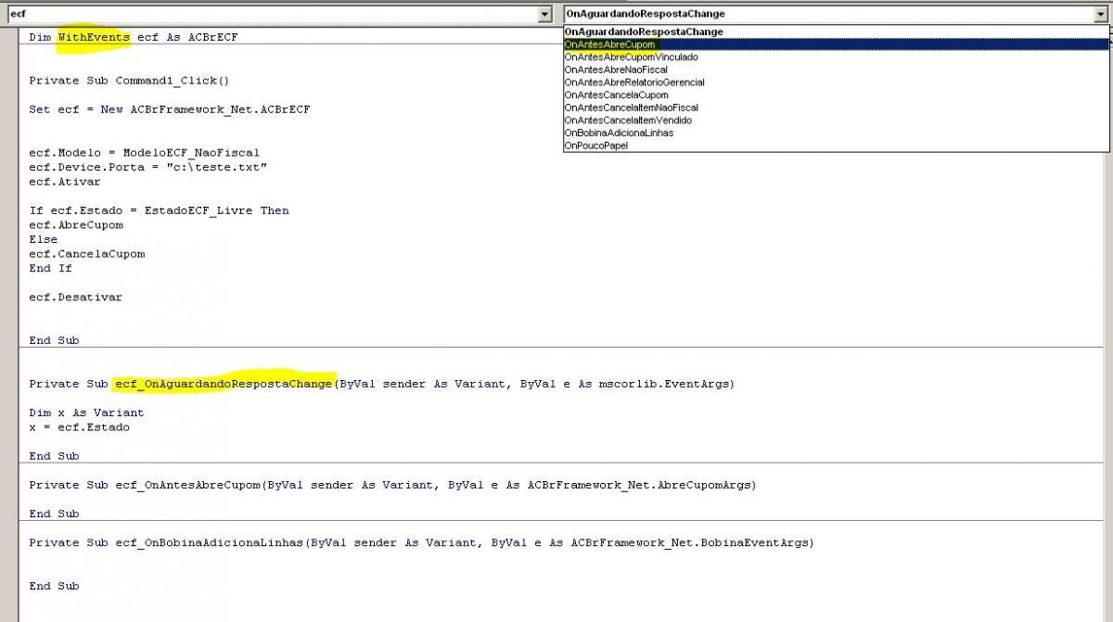Viewport: 1113px width, 622px height.
Task: Click the x = ecf.Estado line
Action: [79, 427]
